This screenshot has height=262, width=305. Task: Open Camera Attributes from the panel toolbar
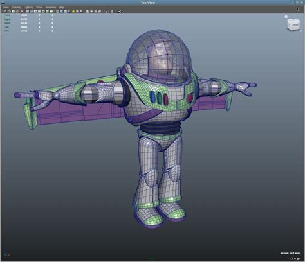(9, 12)
